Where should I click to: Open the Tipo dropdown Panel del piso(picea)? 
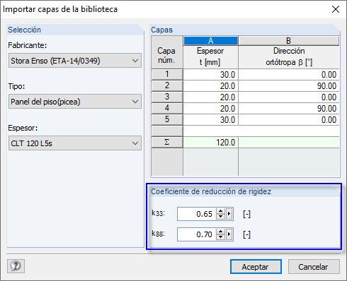[75, 102]
